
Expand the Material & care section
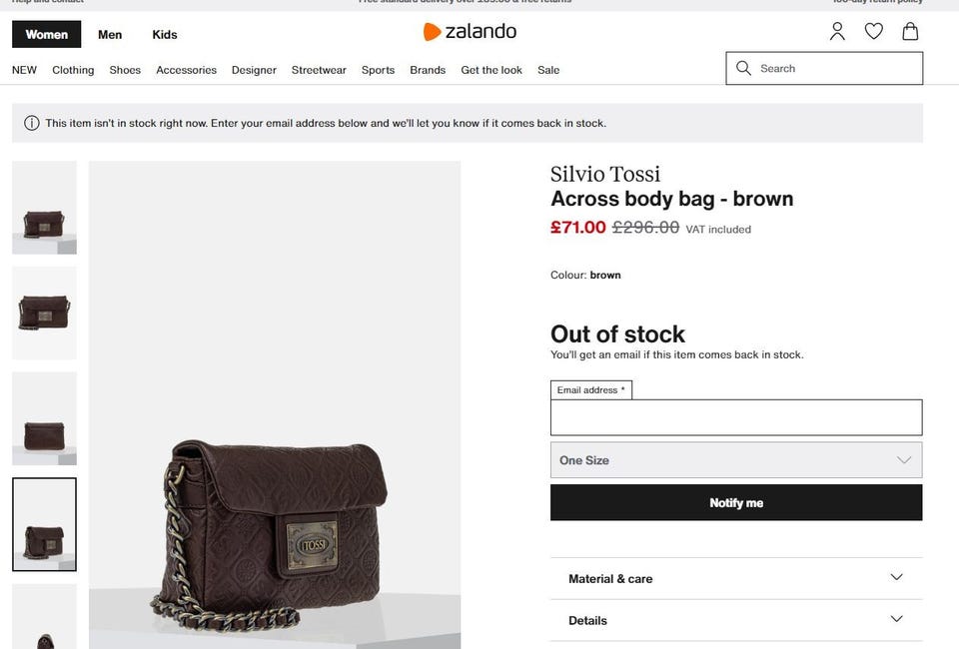click(x=735, y=578)
